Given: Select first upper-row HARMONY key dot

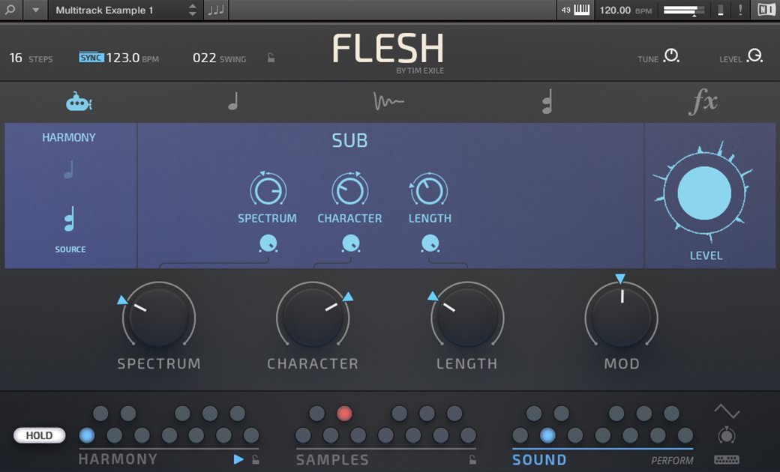Looking at the screenshot, I should pyautogui.click(x=100, y=414).
